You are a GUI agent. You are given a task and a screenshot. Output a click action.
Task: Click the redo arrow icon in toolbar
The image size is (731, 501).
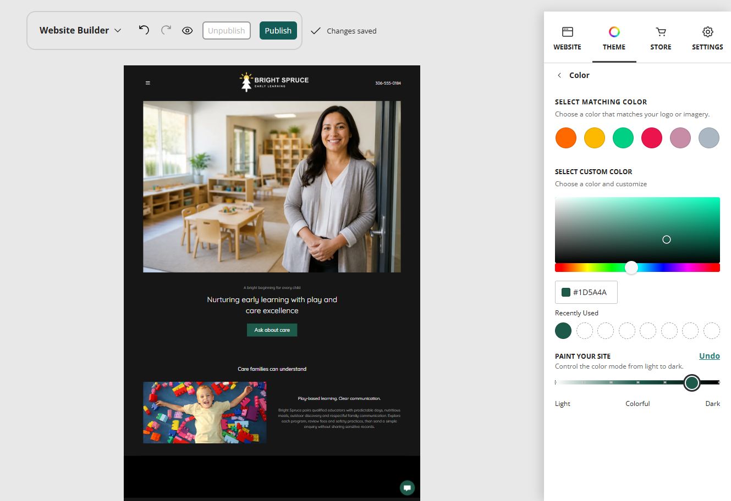click(166, 30)
